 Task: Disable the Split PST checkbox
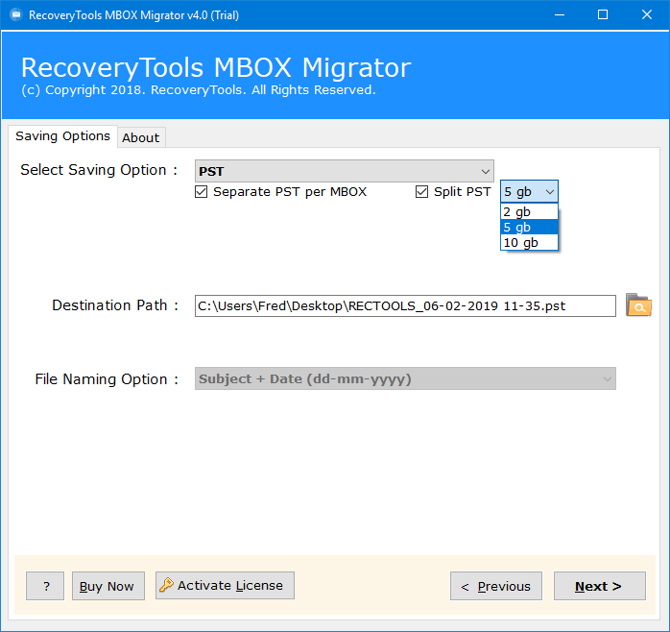click(422, 192)
